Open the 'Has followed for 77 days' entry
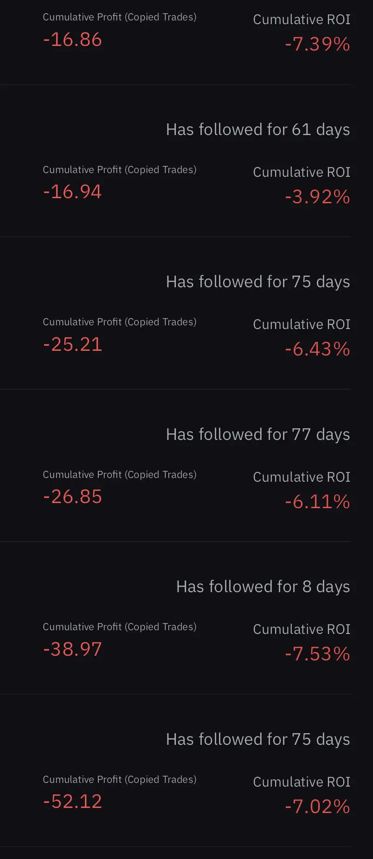The width and height of the screenshot is (373, 859). click(x=258, y=434)
